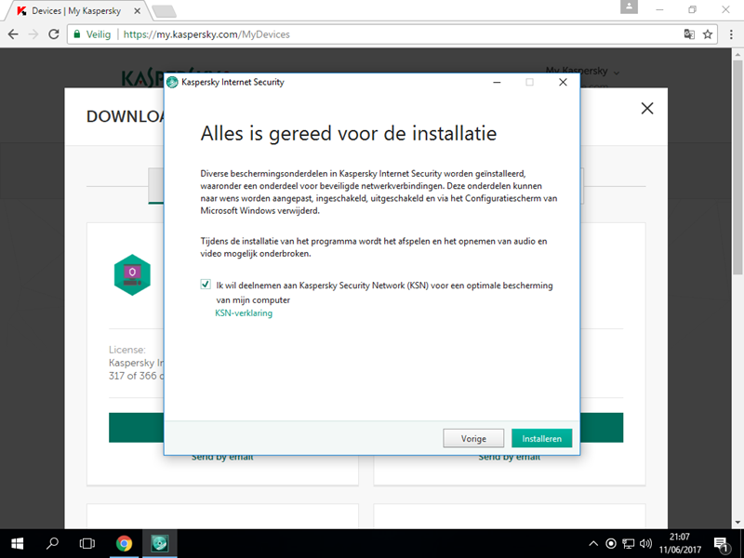This screenshot has height=558, width=744.
Task: Open the Task View taskbar icon
Action: (x=87, y=543)
